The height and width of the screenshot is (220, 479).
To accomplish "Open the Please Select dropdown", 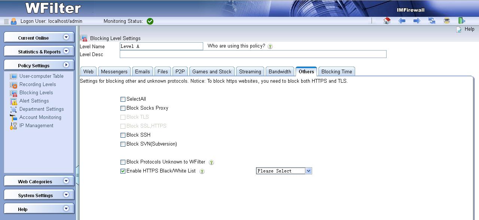I will pos(284,171).
